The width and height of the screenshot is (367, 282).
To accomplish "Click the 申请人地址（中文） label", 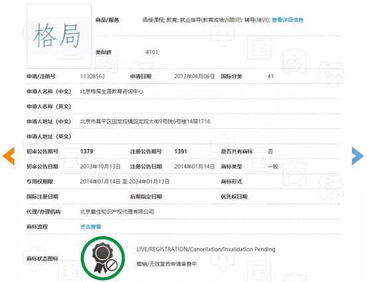I will click(49, 121).
